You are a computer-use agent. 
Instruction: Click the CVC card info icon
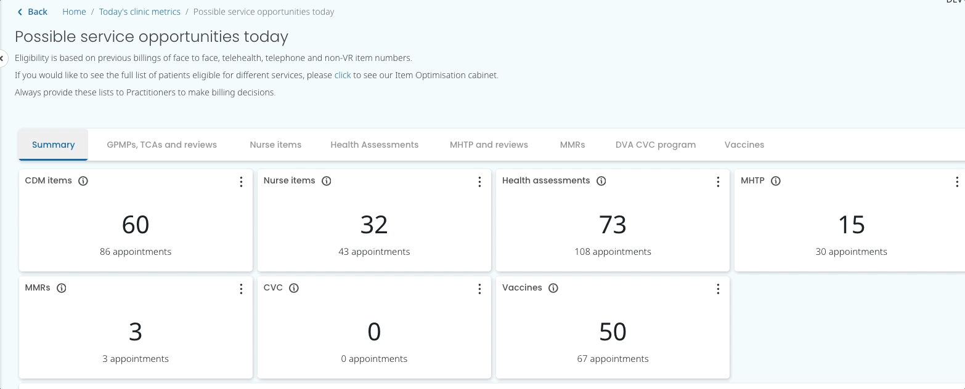[294, 288]
